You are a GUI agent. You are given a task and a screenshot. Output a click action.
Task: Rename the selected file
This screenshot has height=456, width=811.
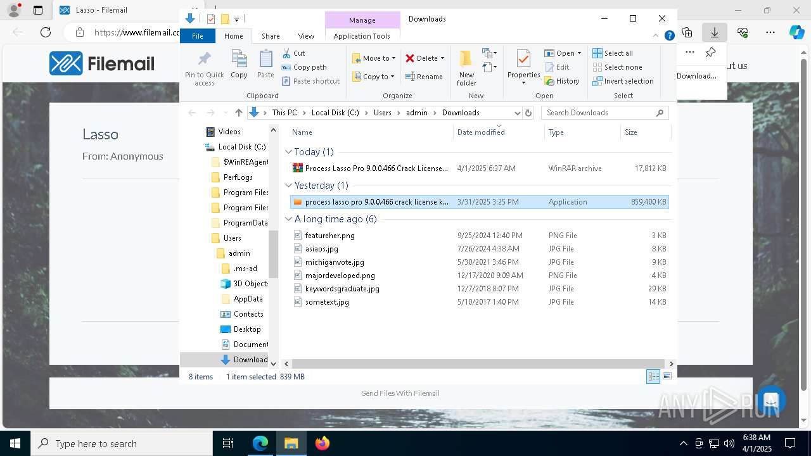coord(424,77)
